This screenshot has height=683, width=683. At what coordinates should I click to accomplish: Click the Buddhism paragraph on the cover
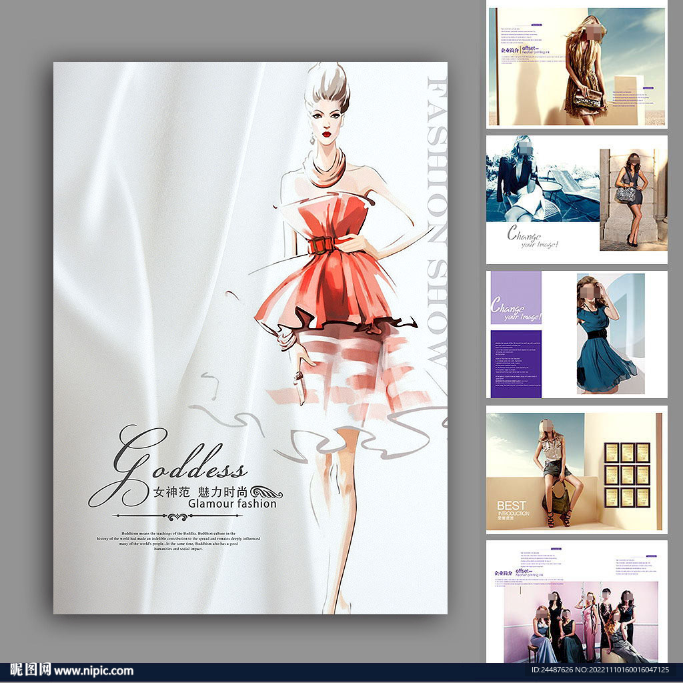(x=179, y=541)
